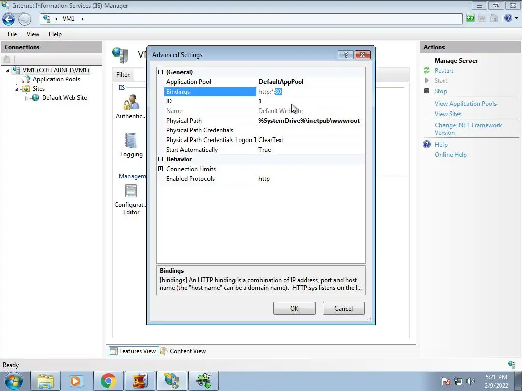
Task: Click Help link in Actions pane
Action: pyautogui.click(x=441, y=144)
